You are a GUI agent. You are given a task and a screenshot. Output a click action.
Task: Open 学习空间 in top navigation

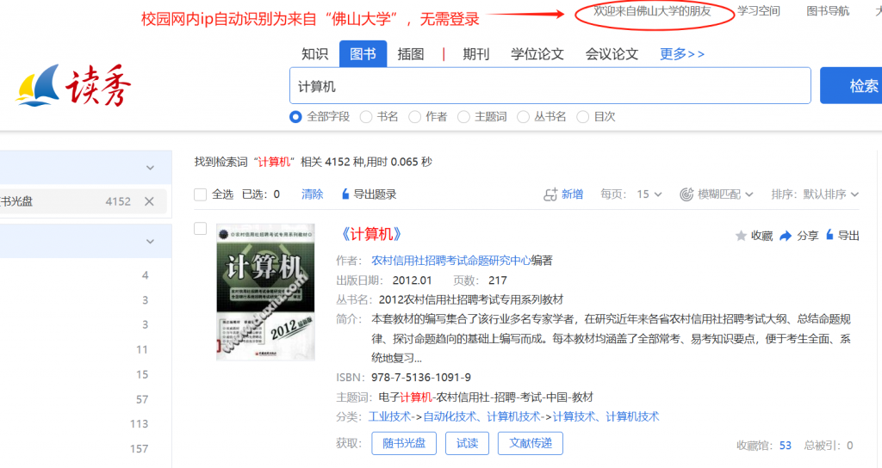point(758,11)
